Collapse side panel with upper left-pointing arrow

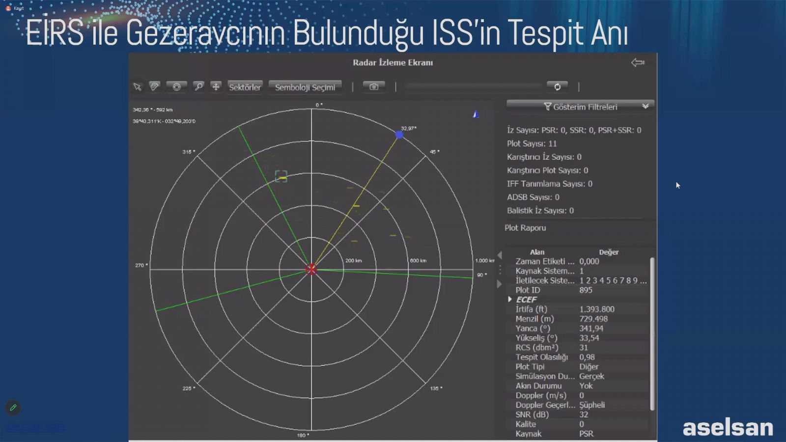pos(500,255)
